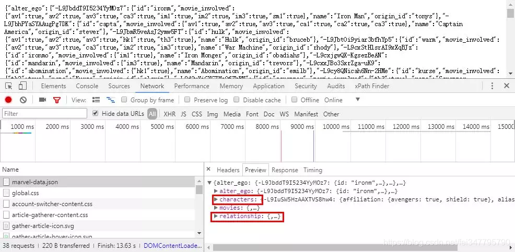Viewport: 515px width, 252px height.
Task: Go to the Performance tab
Action: [x=192, y=86]
